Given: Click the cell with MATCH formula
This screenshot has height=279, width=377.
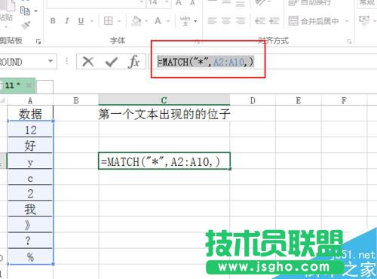Looking at the screenshot, I should pos(164,161).
